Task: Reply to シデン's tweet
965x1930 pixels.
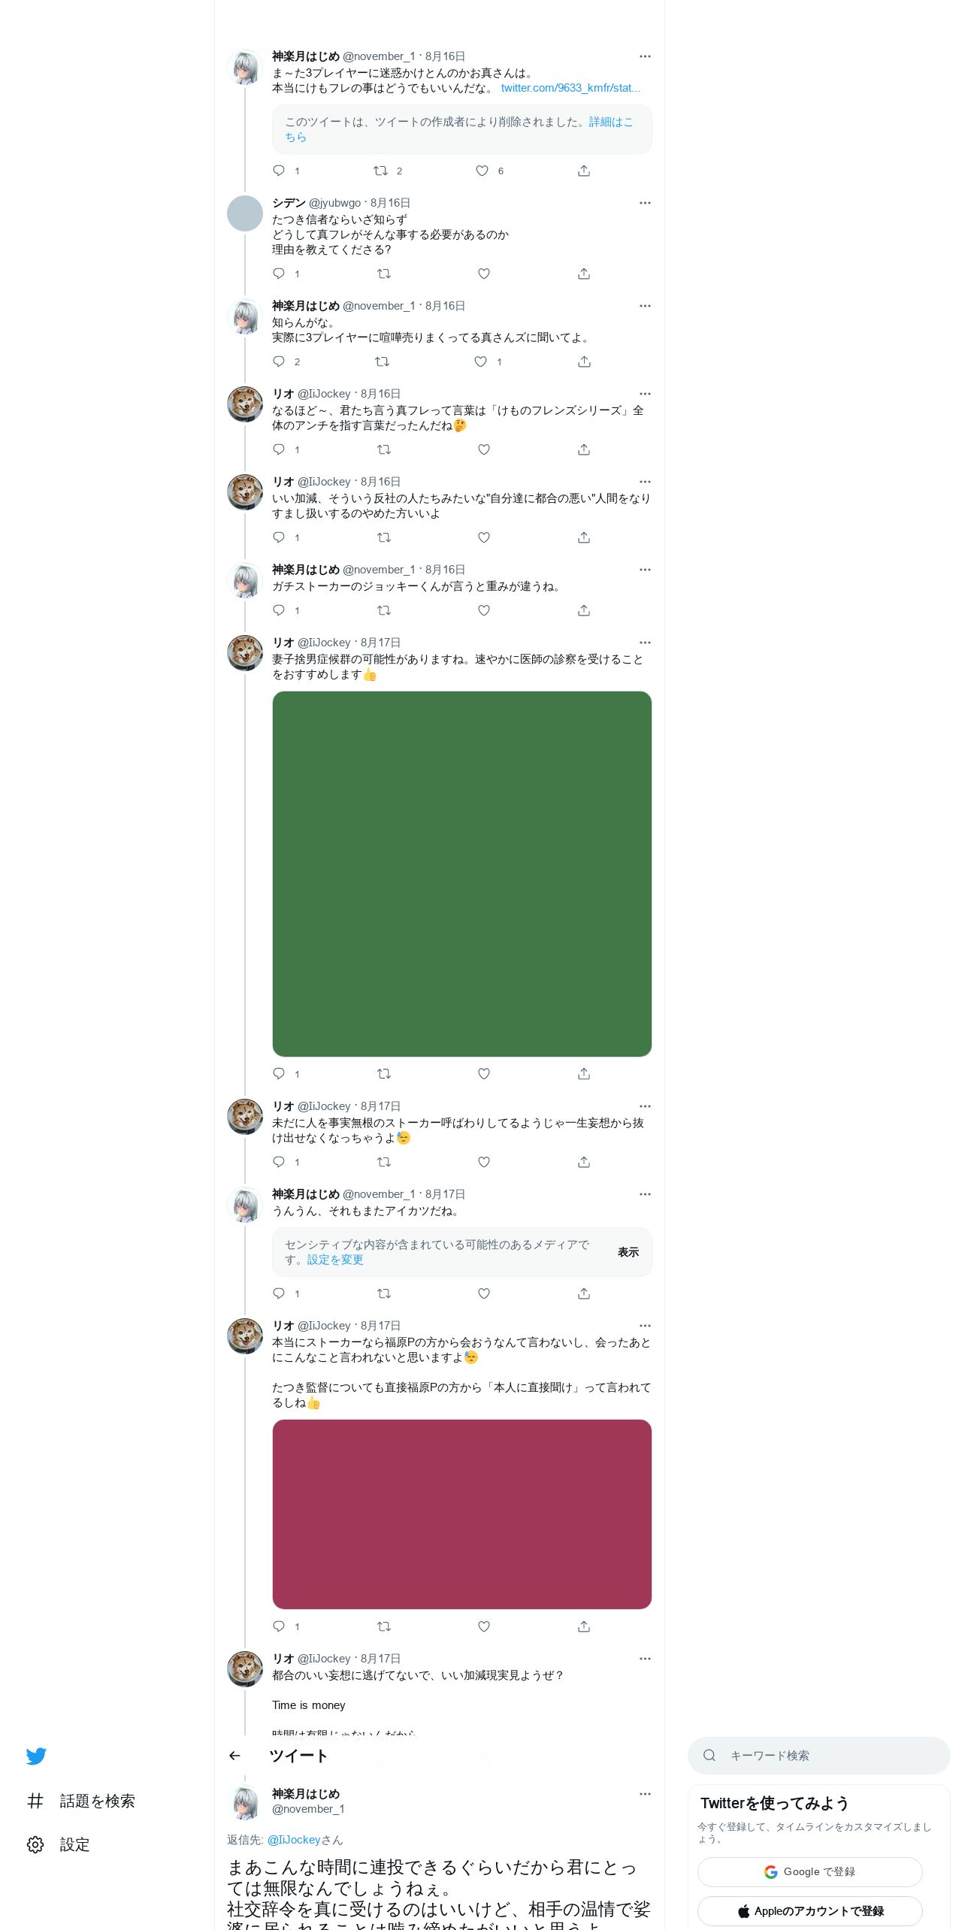Action: tap(279, 274)
